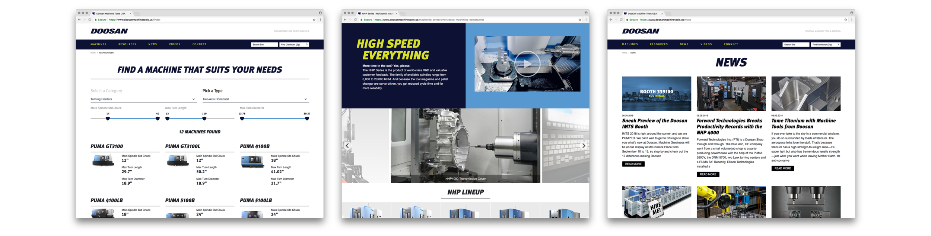
Task: Open Resources menu in News window
Action: pos(659,44)
